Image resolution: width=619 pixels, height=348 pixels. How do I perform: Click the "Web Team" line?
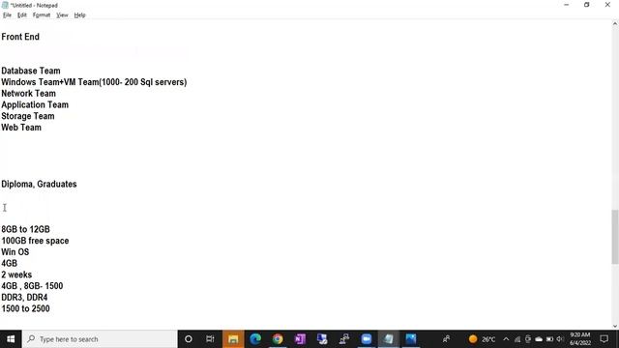point(21,128)
